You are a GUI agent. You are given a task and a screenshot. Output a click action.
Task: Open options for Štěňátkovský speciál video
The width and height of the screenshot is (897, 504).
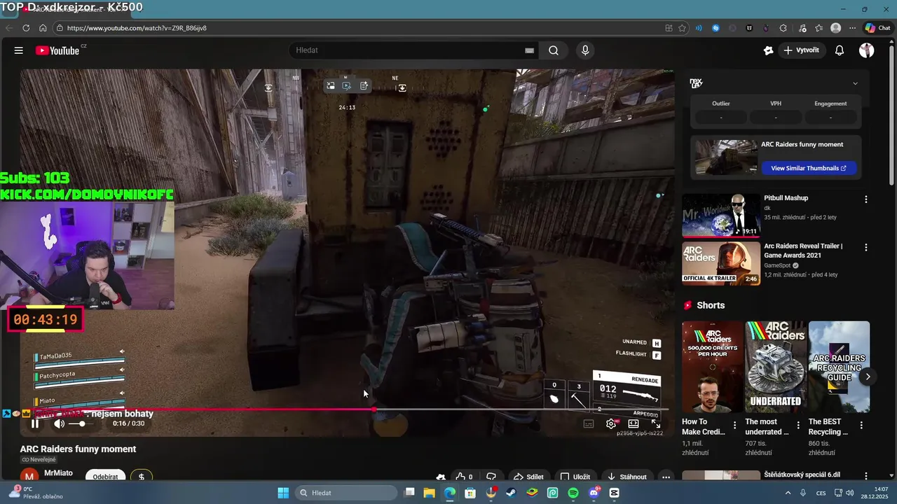tap(866, 476)
